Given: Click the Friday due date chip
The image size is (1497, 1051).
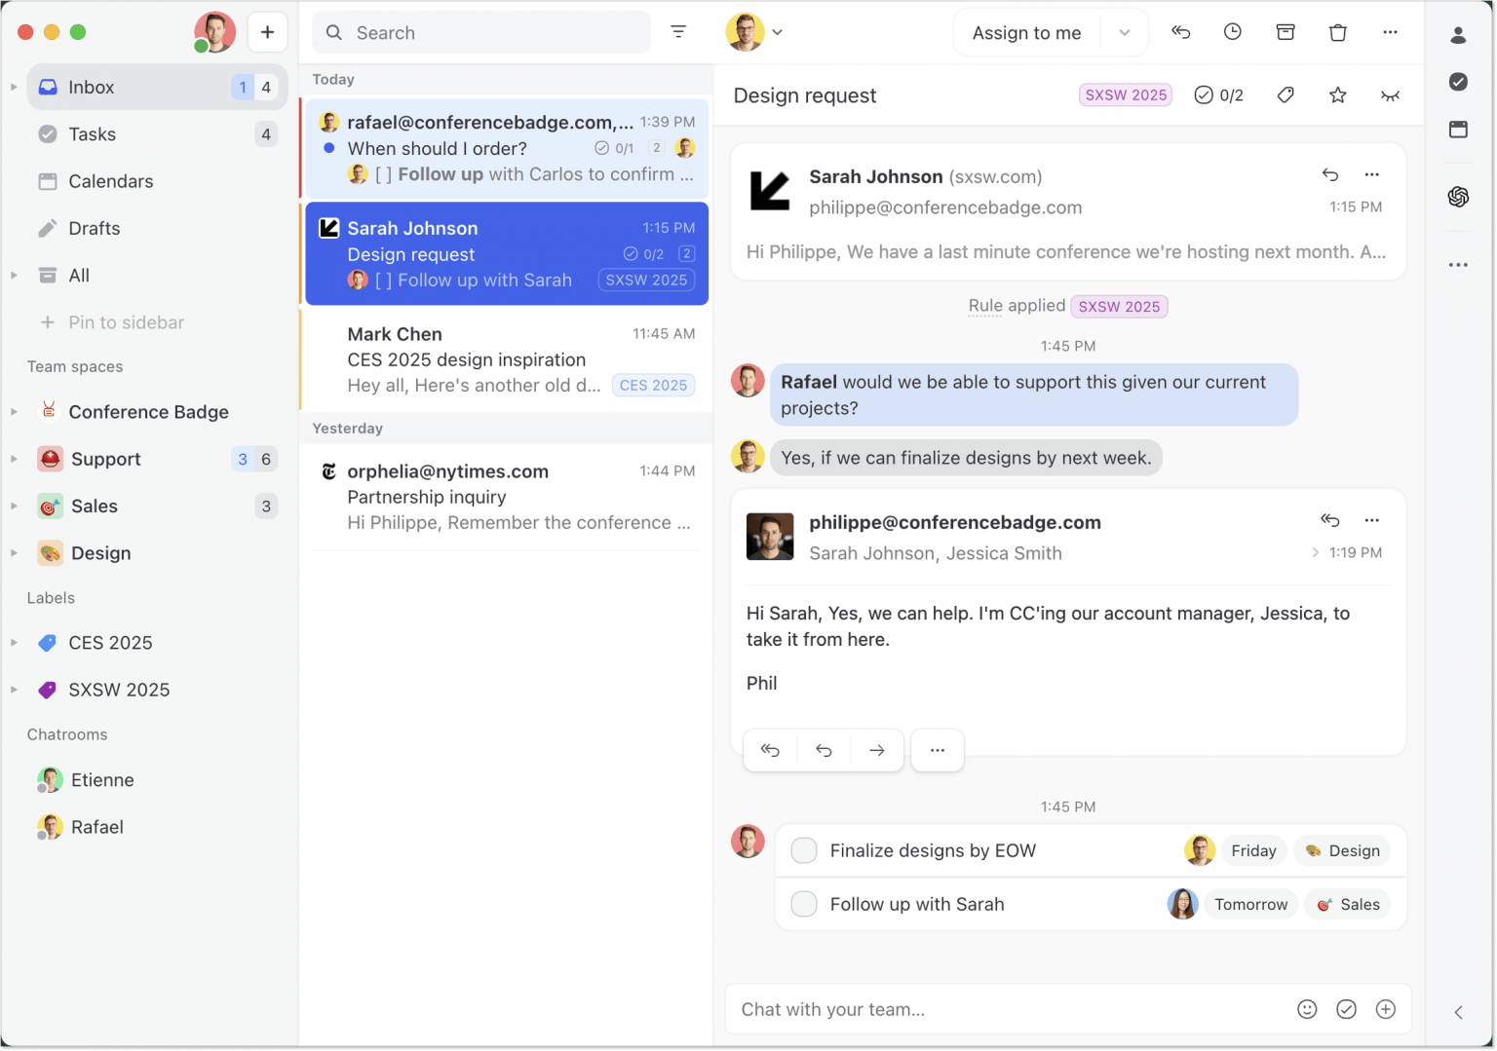Looking at the screenshot, I should coord(1253,850).
